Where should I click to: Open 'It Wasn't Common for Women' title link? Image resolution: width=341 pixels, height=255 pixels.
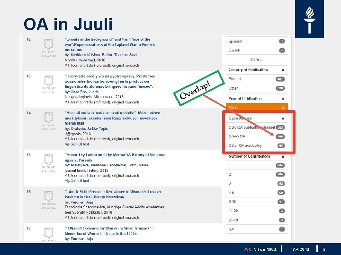tap(109, 231)
